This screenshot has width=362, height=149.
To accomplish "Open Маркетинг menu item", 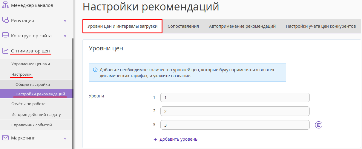I will 23,138.
